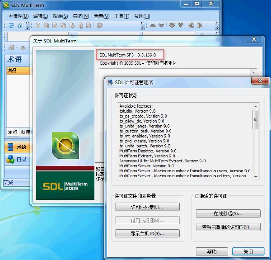Viewport: 271px width, 260px height.
Task: Open the 导航(N) menu
Action: (81, 16)
